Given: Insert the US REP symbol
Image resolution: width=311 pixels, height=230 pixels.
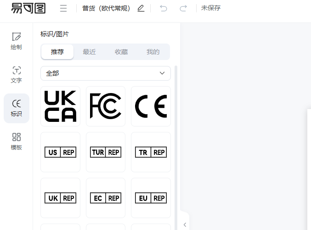Looking at the screenshot, I should click(60, 152).
